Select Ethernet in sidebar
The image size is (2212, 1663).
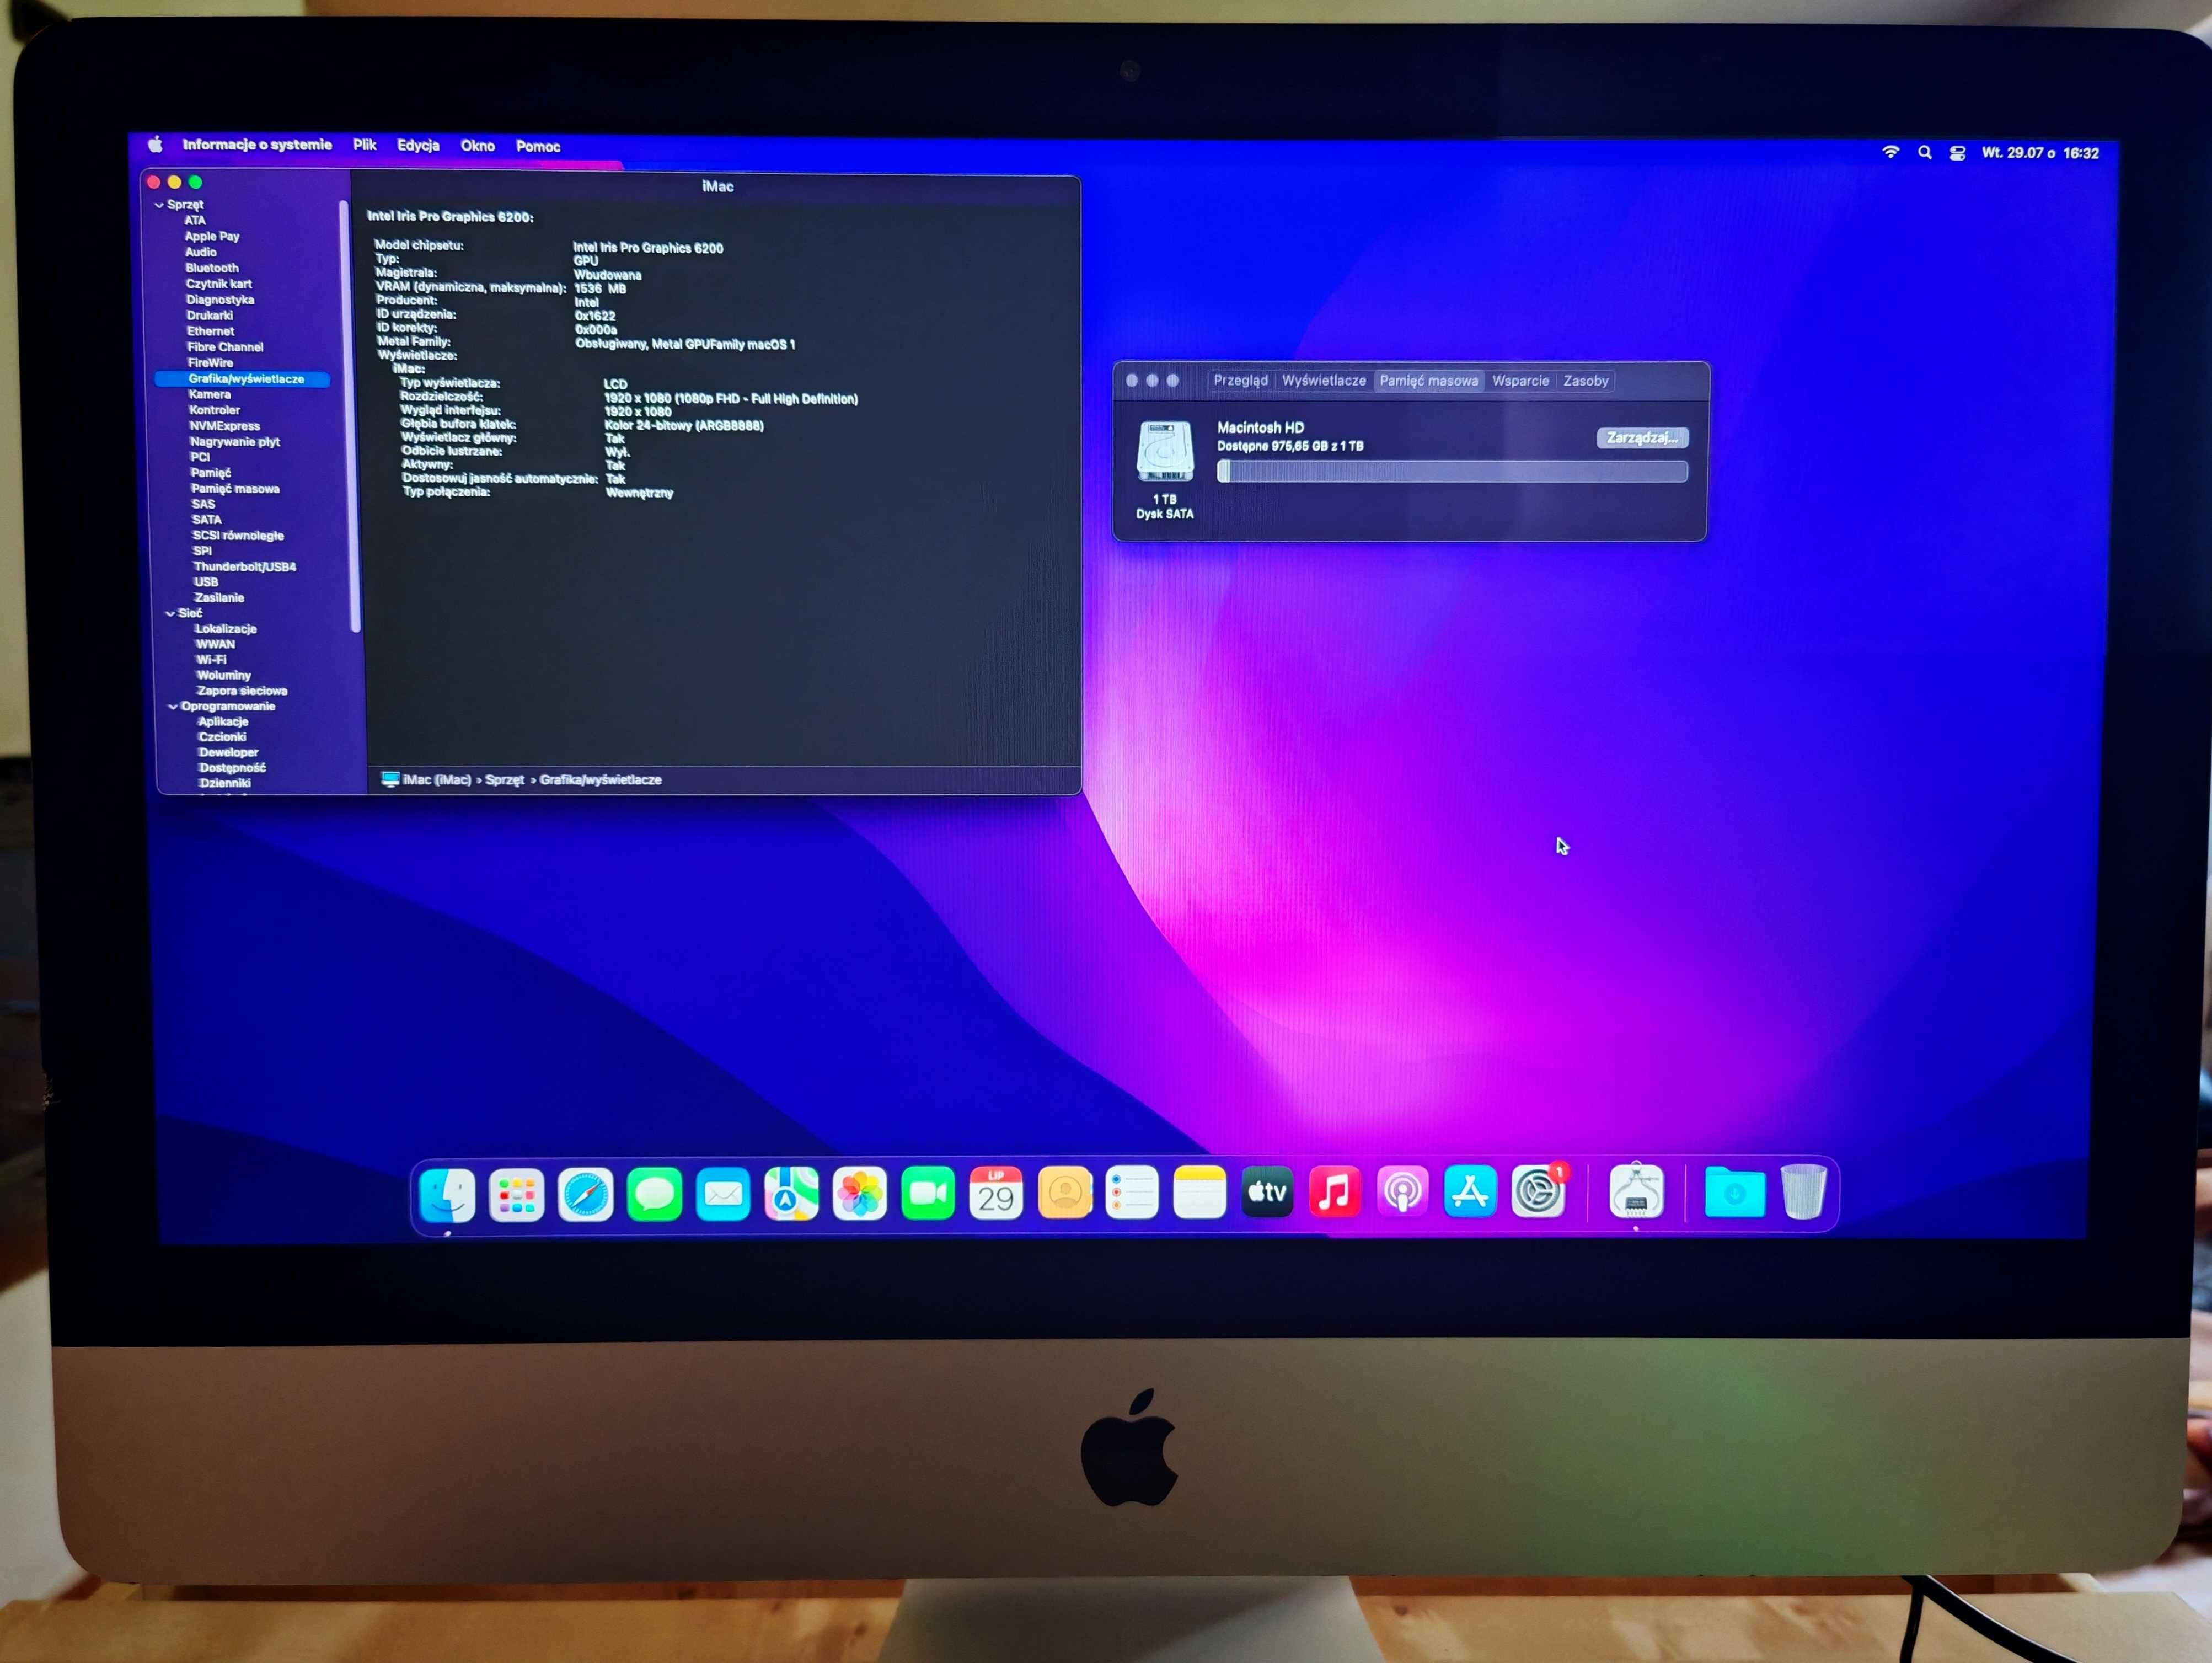210,331
